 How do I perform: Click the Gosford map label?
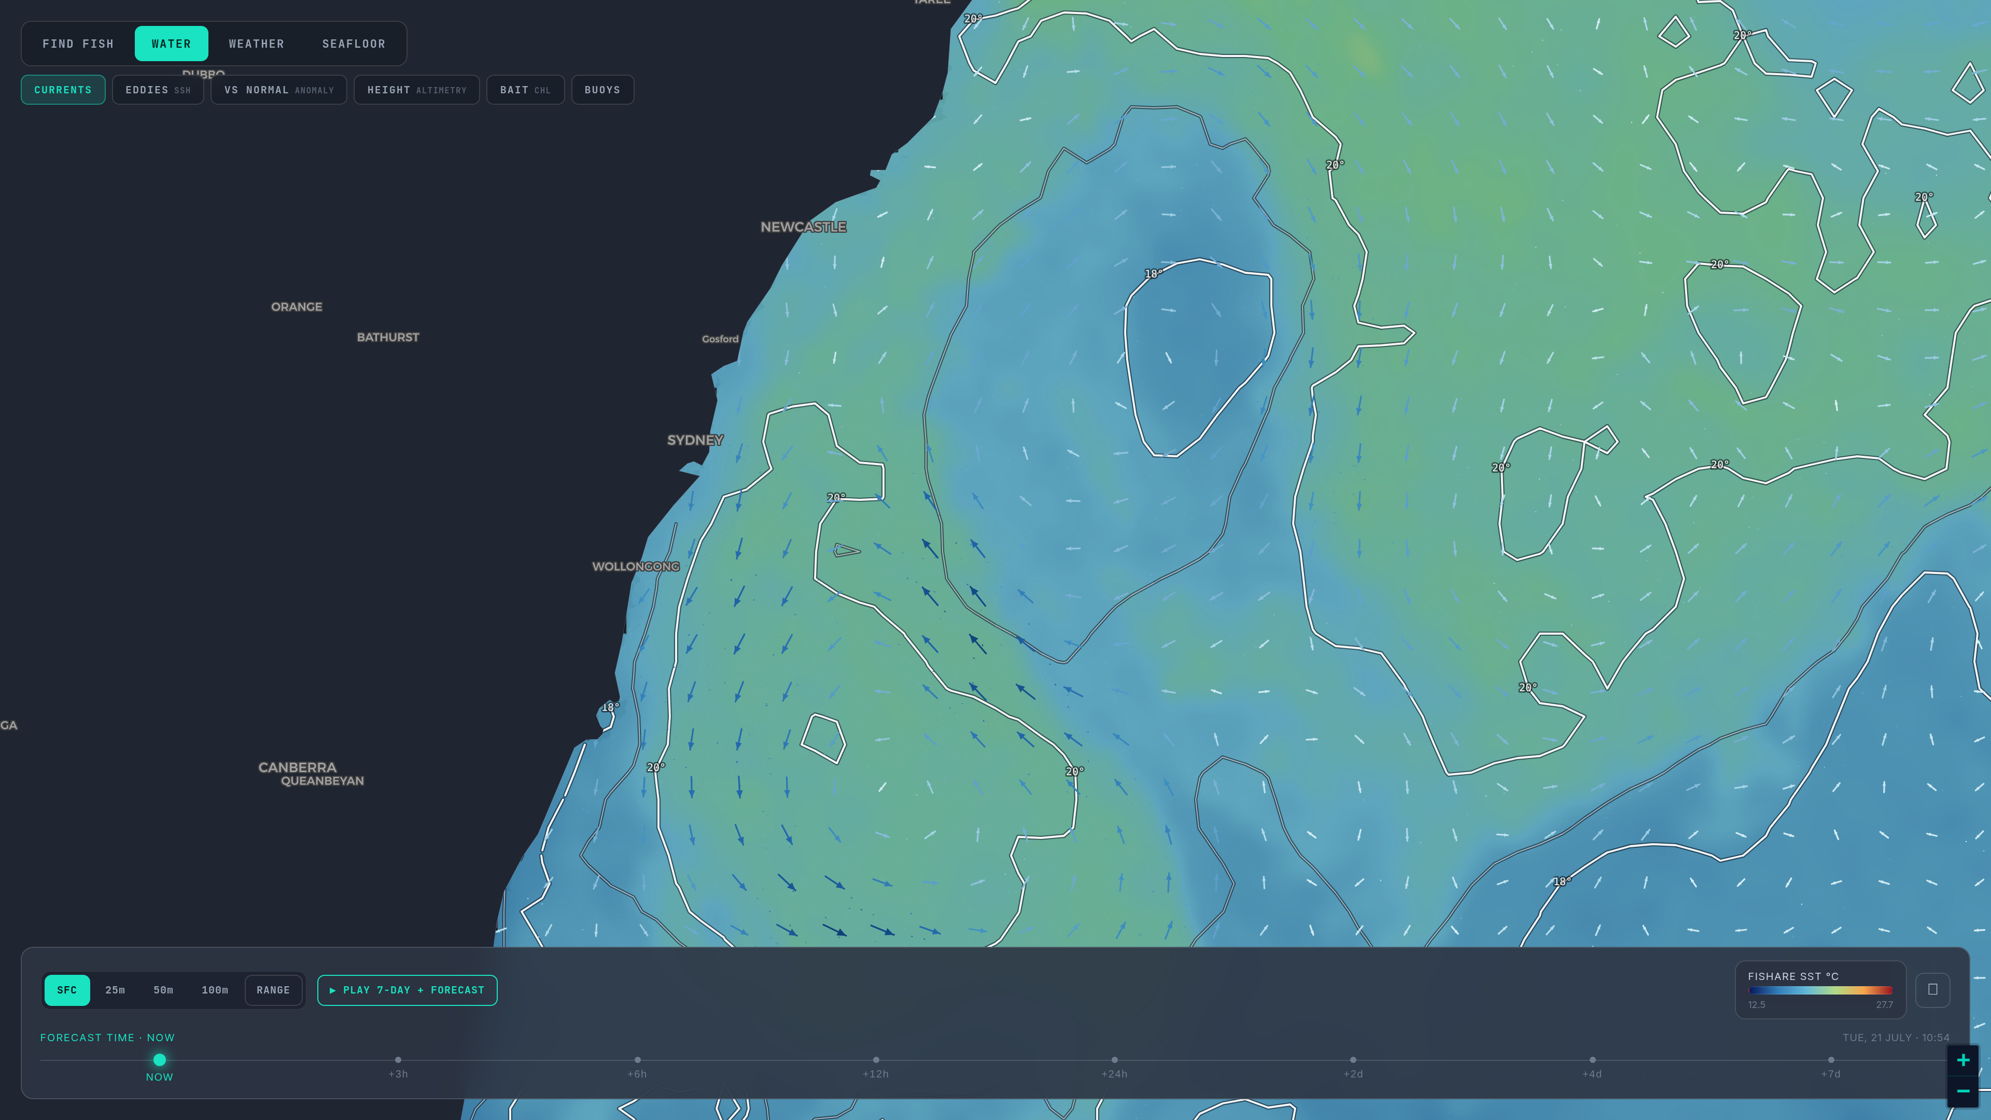(x=720, y=339)
